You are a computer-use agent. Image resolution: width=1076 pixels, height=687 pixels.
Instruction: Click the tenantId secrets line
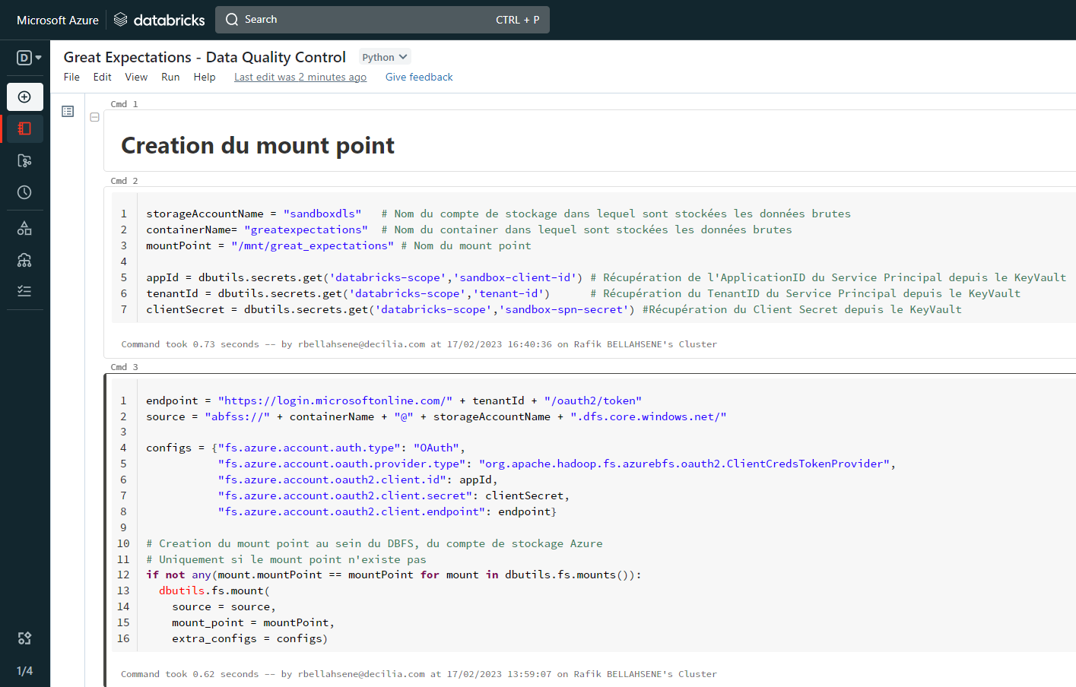point(583,293)
